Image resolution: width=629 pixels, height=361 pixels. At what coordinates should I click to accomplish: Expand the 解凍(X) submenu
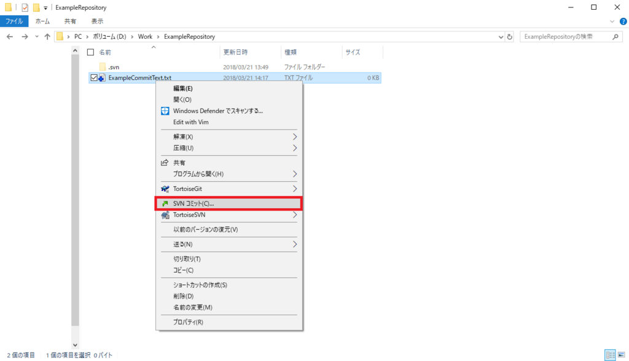[x=229, y=137]
